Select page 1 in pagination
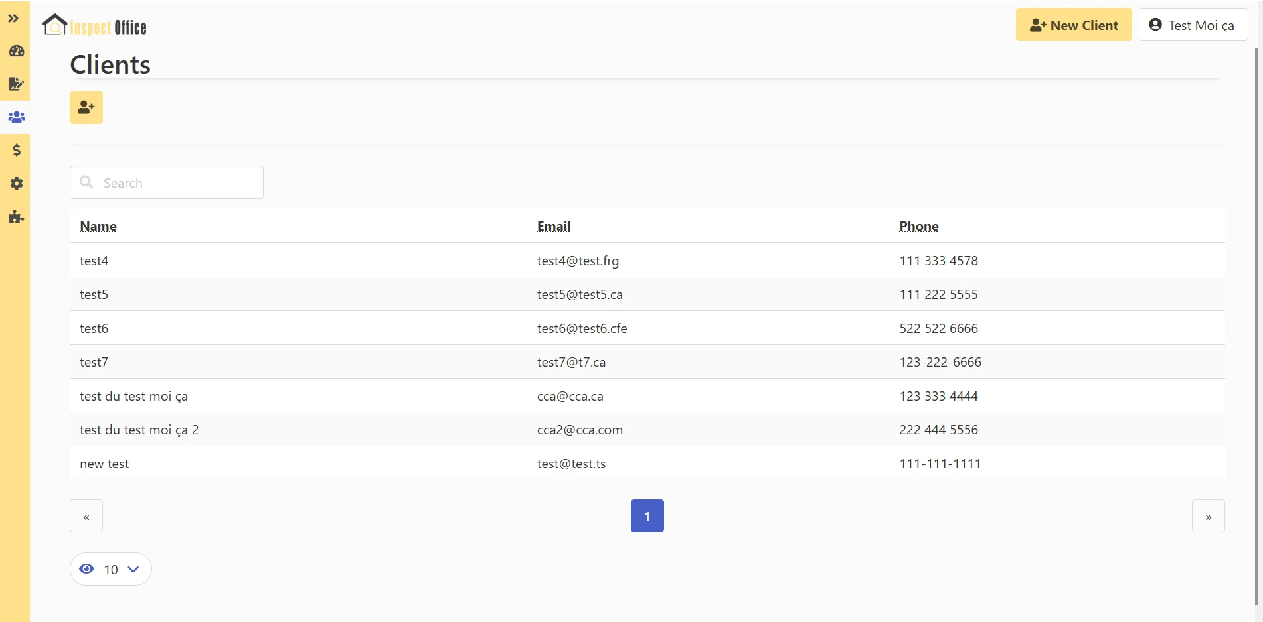 (647, 517)
